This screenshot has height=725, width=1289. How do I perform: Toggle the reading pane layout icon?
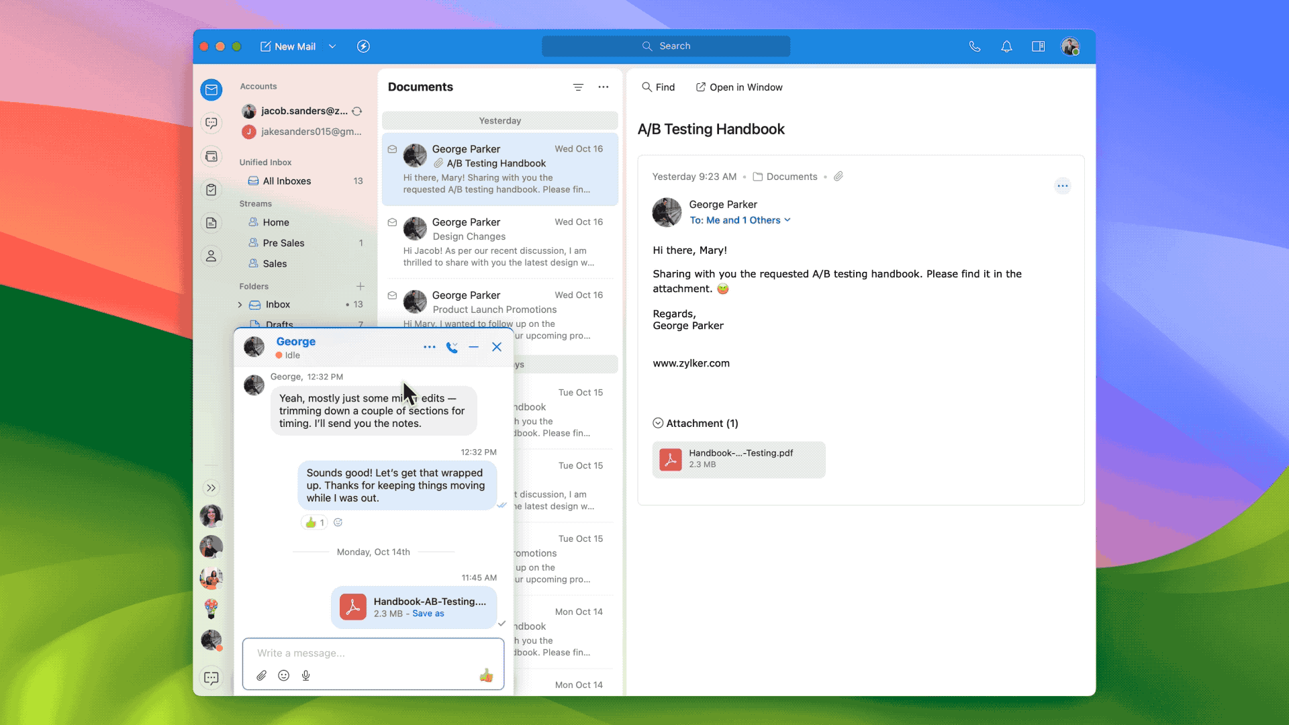(1038, 46)
